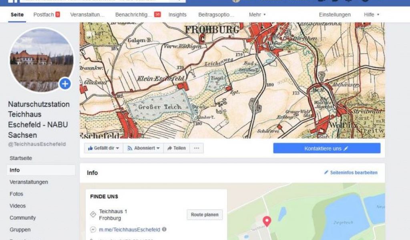Click the info icon beside m.me link

[164, 230]
